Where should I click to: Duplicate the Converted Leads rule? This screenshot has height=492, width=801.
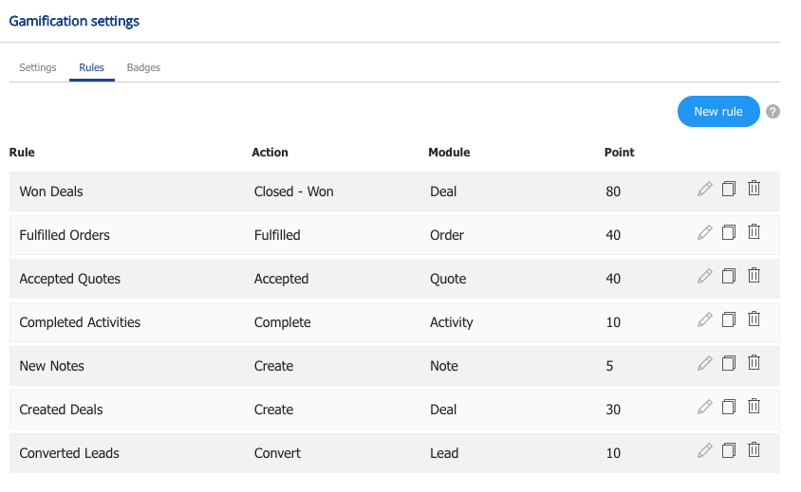tap(729, 450)
